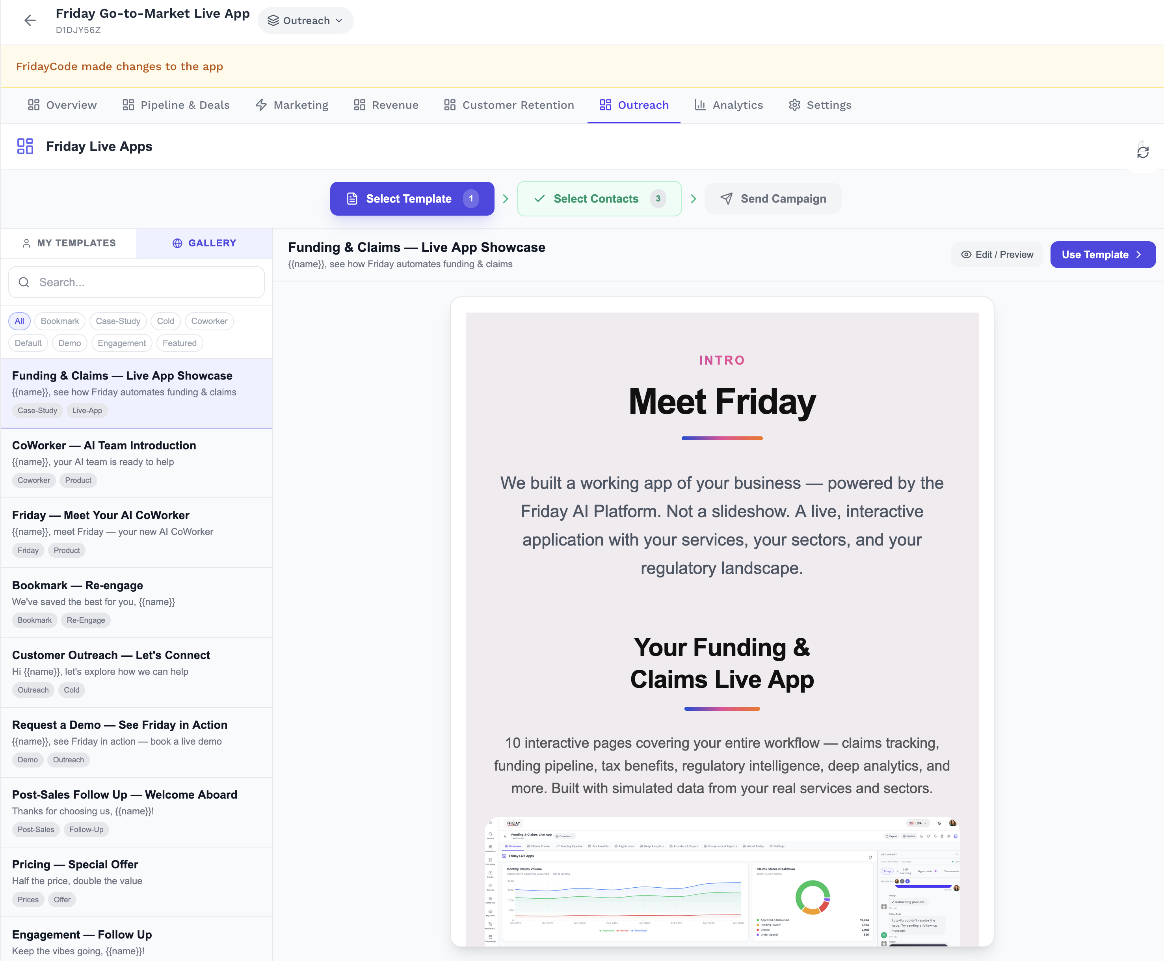Select Bookmark — Re-engage template

[x=136, y=603]
